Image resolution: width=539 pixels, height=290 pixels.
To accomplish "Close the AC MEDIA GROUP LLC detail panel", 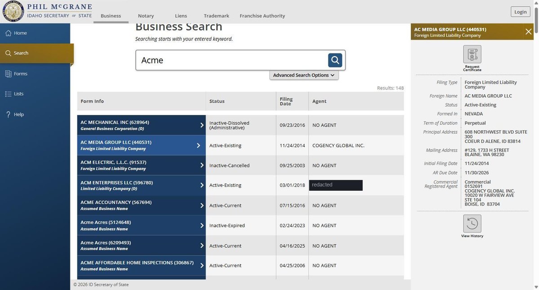I will click(x=528, y=31).
